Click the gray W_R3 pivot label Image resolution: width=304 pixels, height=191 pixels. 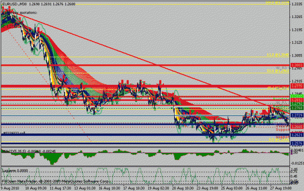(281, 68)
